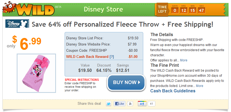Open the Cash Back Guidelines link
The height and width of the screenshot is (112, 231).
coord(173,91)
